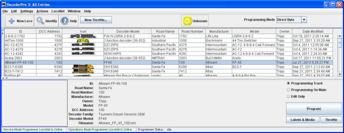Click the DecoderPro app icon in title bar
Viewport: 344px width, 133px height.
(x=3, y=4)
